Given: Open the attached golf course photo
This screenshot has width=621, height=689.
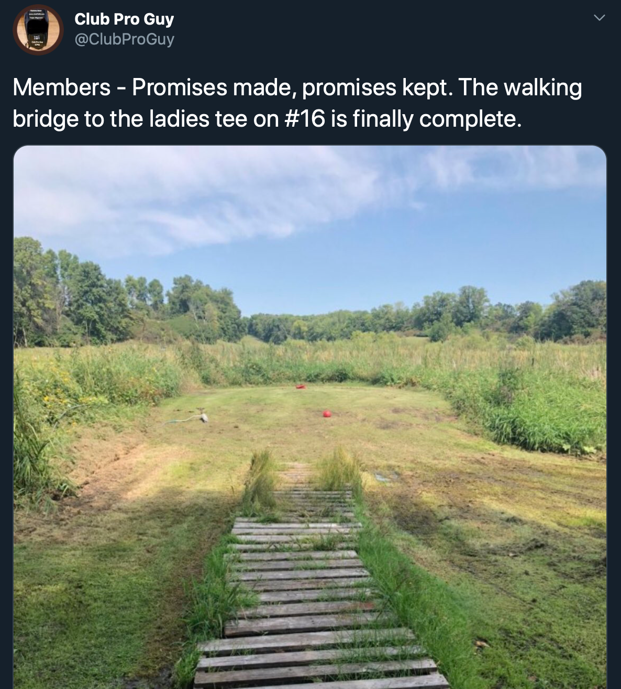Looking at the screenshot, I should coord(310,417).
